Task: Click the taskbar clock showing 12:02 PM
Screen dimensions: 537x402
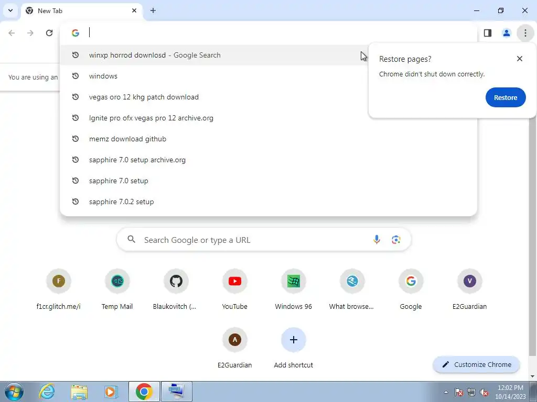Action: (510, 392)
